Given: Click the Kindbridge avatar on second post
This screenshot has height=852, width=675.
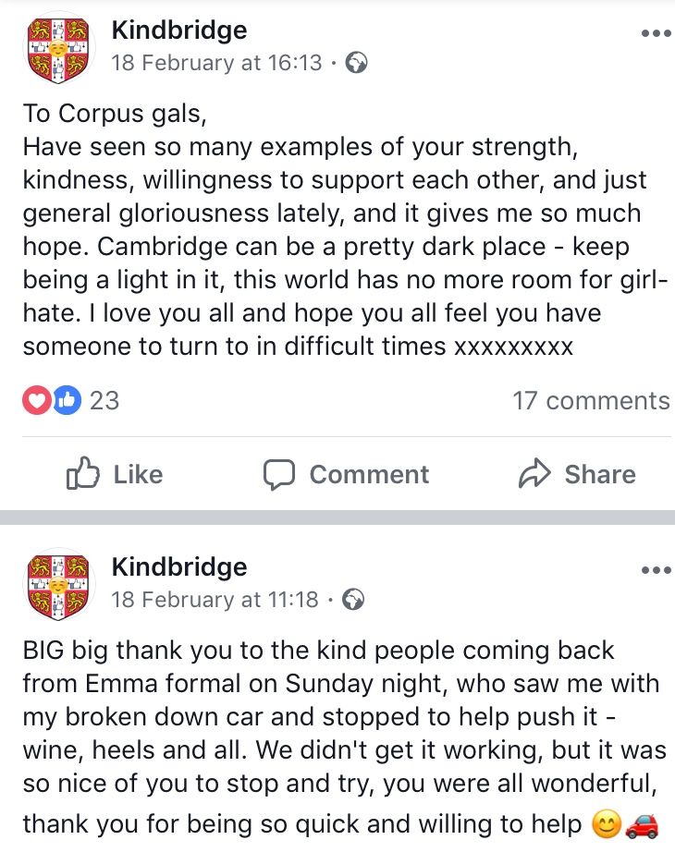Looking at the screenshot, I should pos(59,585).
